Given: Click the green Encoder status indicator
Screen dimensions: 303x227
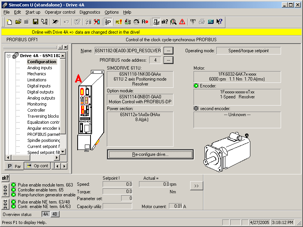Looking at the screenshot, I should click(196, 86).
